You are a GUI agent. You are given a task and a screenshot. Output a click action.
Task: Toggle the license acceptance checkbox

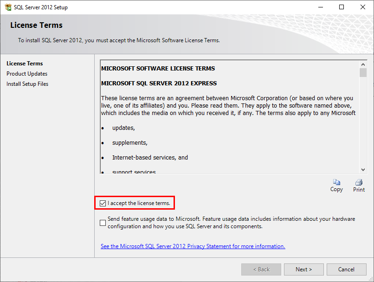(103, 203)
